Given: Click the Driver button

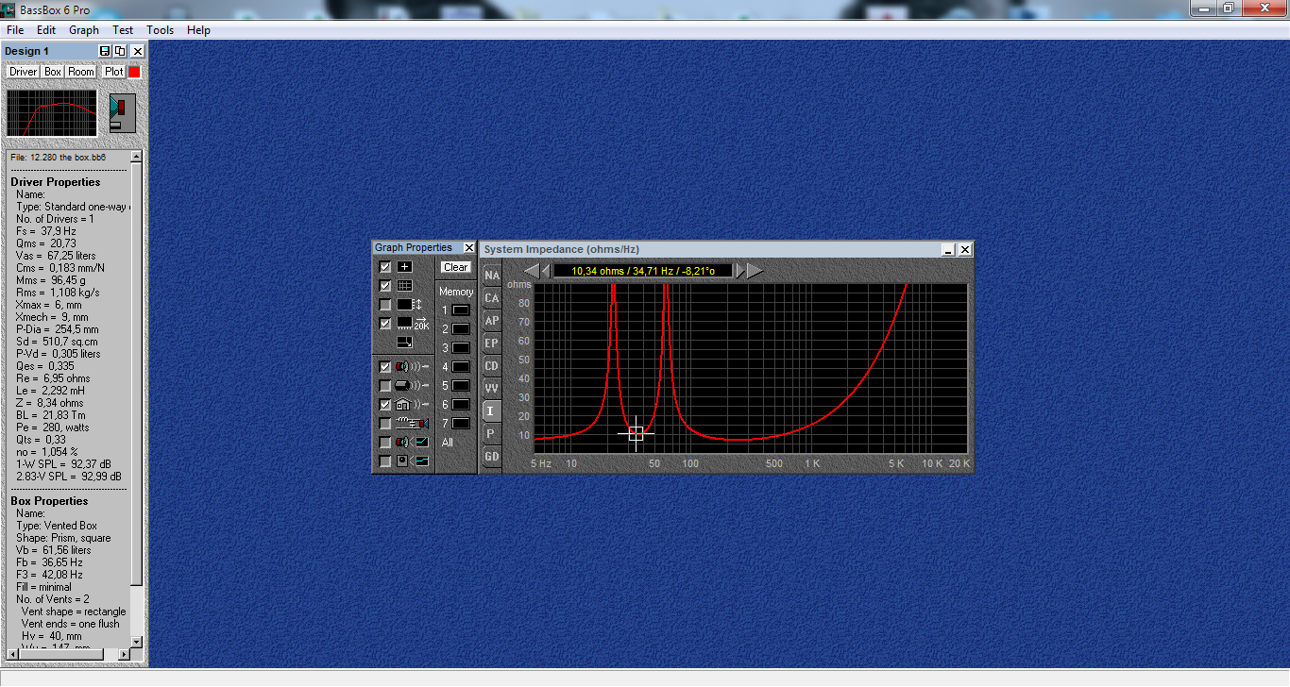Looking at the screenshot, I should 24,72.
